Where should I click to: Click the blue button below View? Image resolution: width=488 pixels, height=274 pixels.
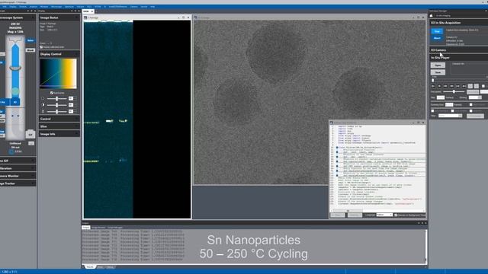pyautogui.click(x=437, y=38)
